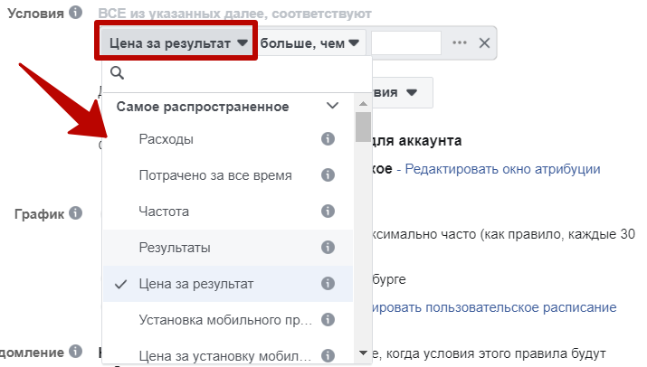Click info icon for Цена за установку мобил… option

328,355
